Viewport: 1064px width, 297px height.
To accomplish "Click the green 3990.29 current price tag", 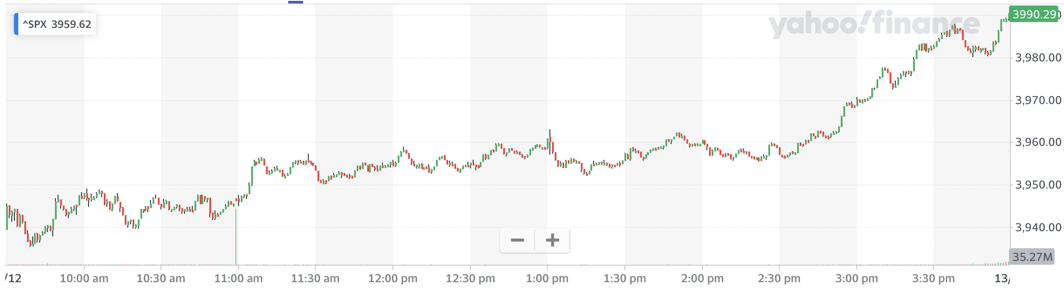I will coord(1034,14).
